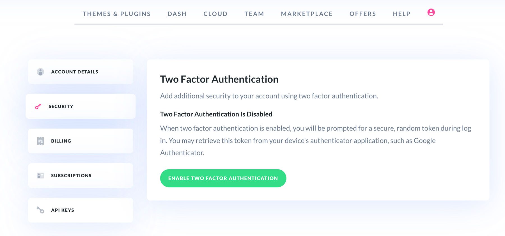Open the Marketplace section
Viewport: 505px width, 236px height.
click(x=307, y=13)
